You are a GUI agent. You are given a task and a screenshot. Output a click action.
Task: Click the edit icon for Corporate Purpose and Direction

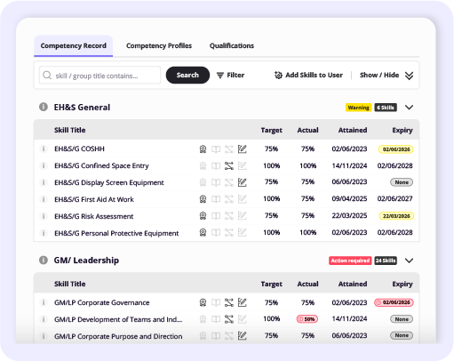[243, 335]
